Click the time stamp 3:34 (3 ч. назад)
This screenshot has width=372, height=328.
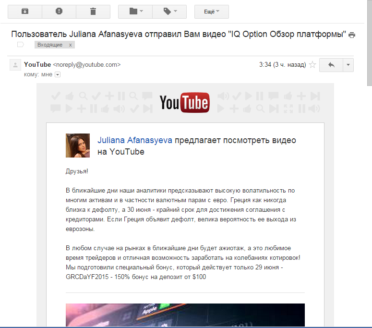(x=282, y=64)
